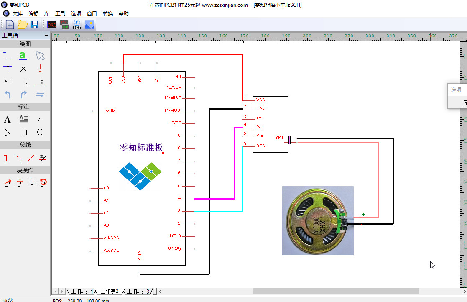
Task: Open the 选项 menu in the menu bar
Action: [x=76, y=14]
